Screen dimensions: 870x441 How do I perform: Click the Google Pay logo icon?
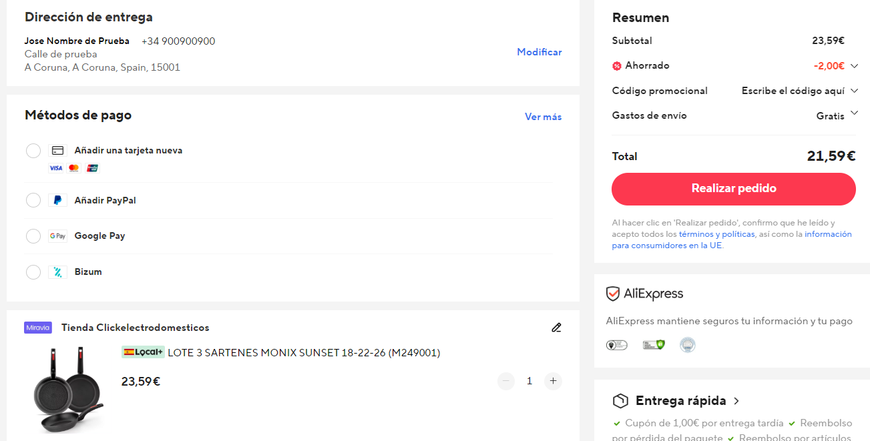[57, 236]
